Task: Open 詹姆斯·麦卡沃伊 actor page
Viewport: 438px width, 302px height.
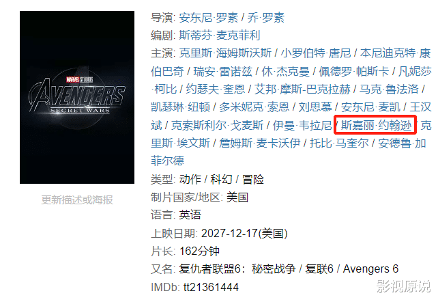Action: tap(259, 143)
